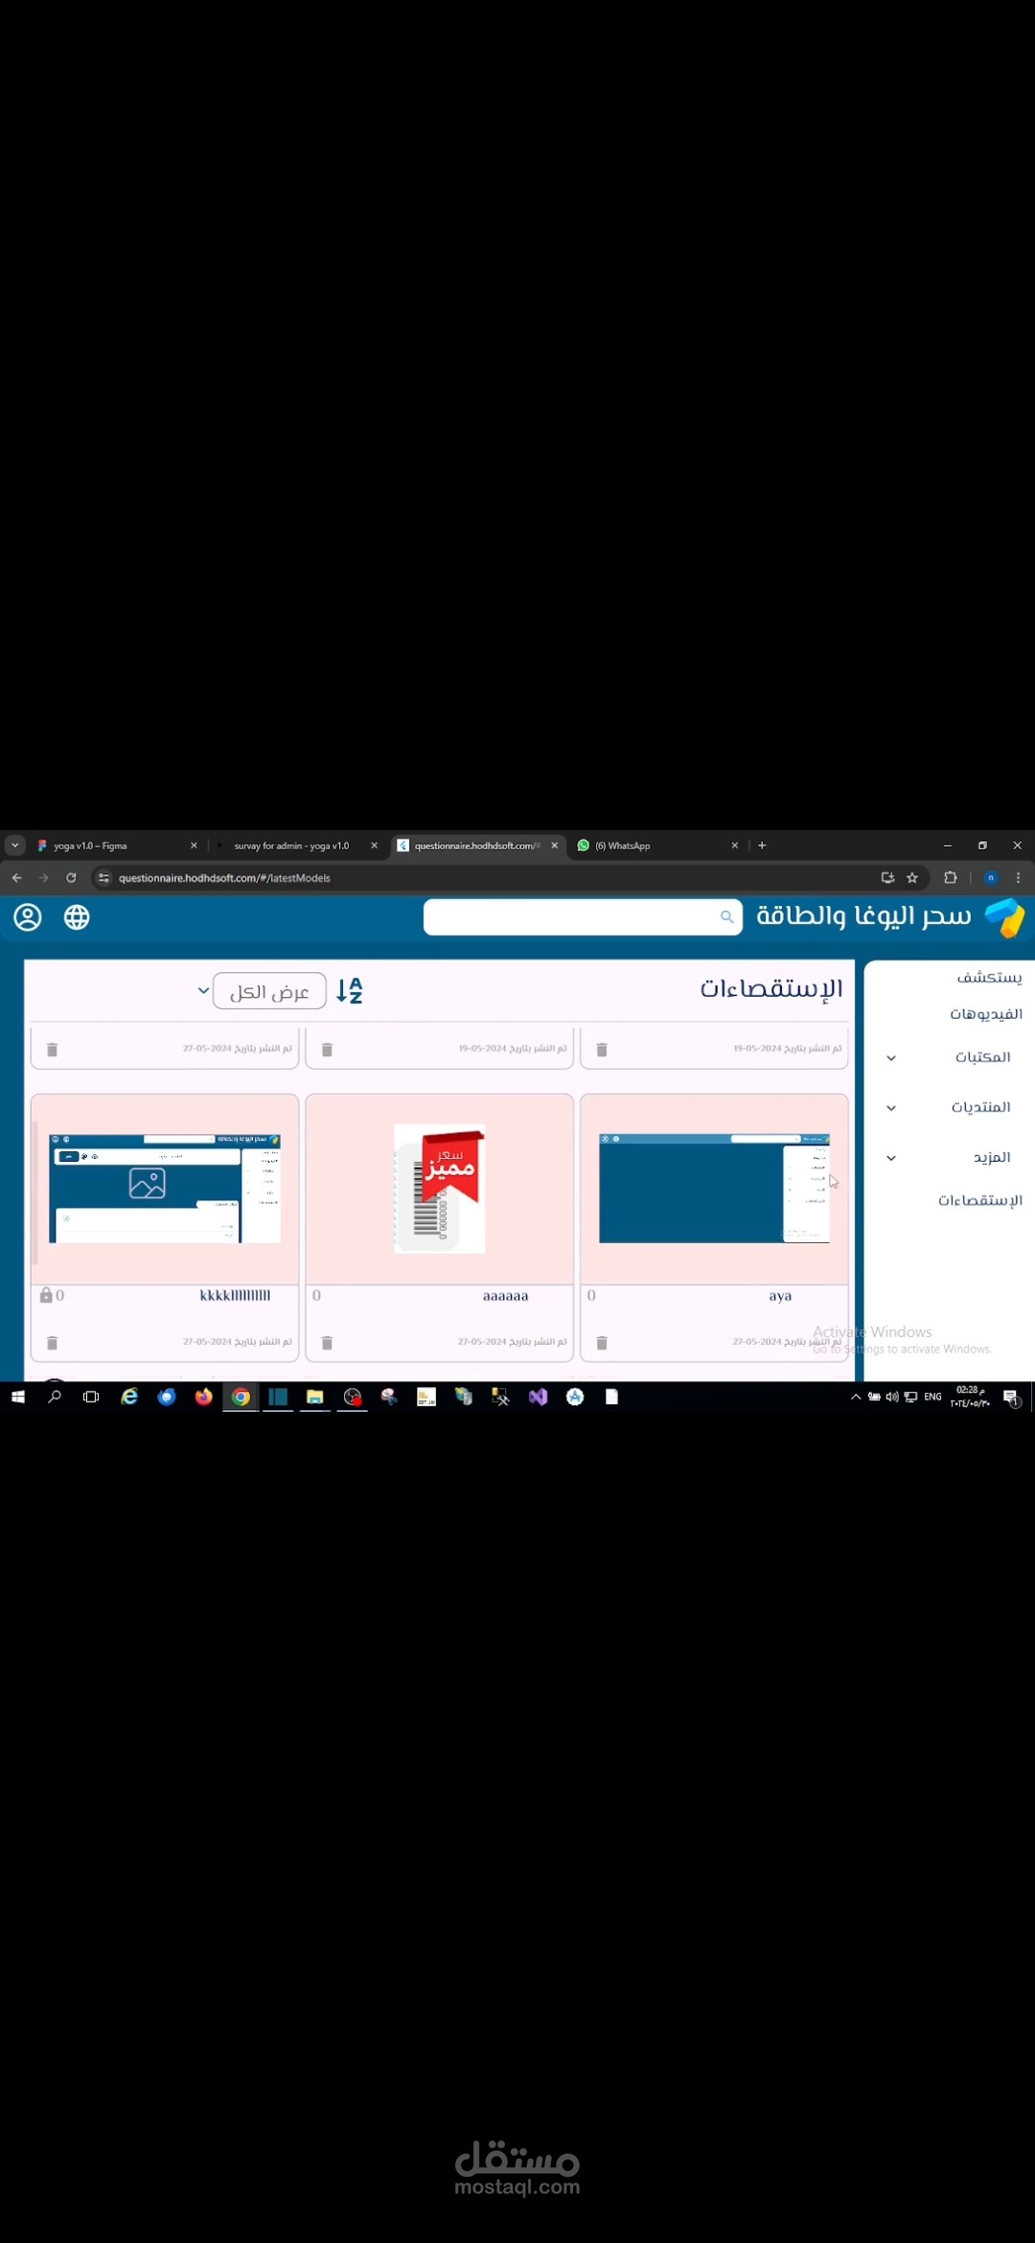Close the yoga v1.0 – Figma tab
The image size is (1035, 2243).
[194, 845]
